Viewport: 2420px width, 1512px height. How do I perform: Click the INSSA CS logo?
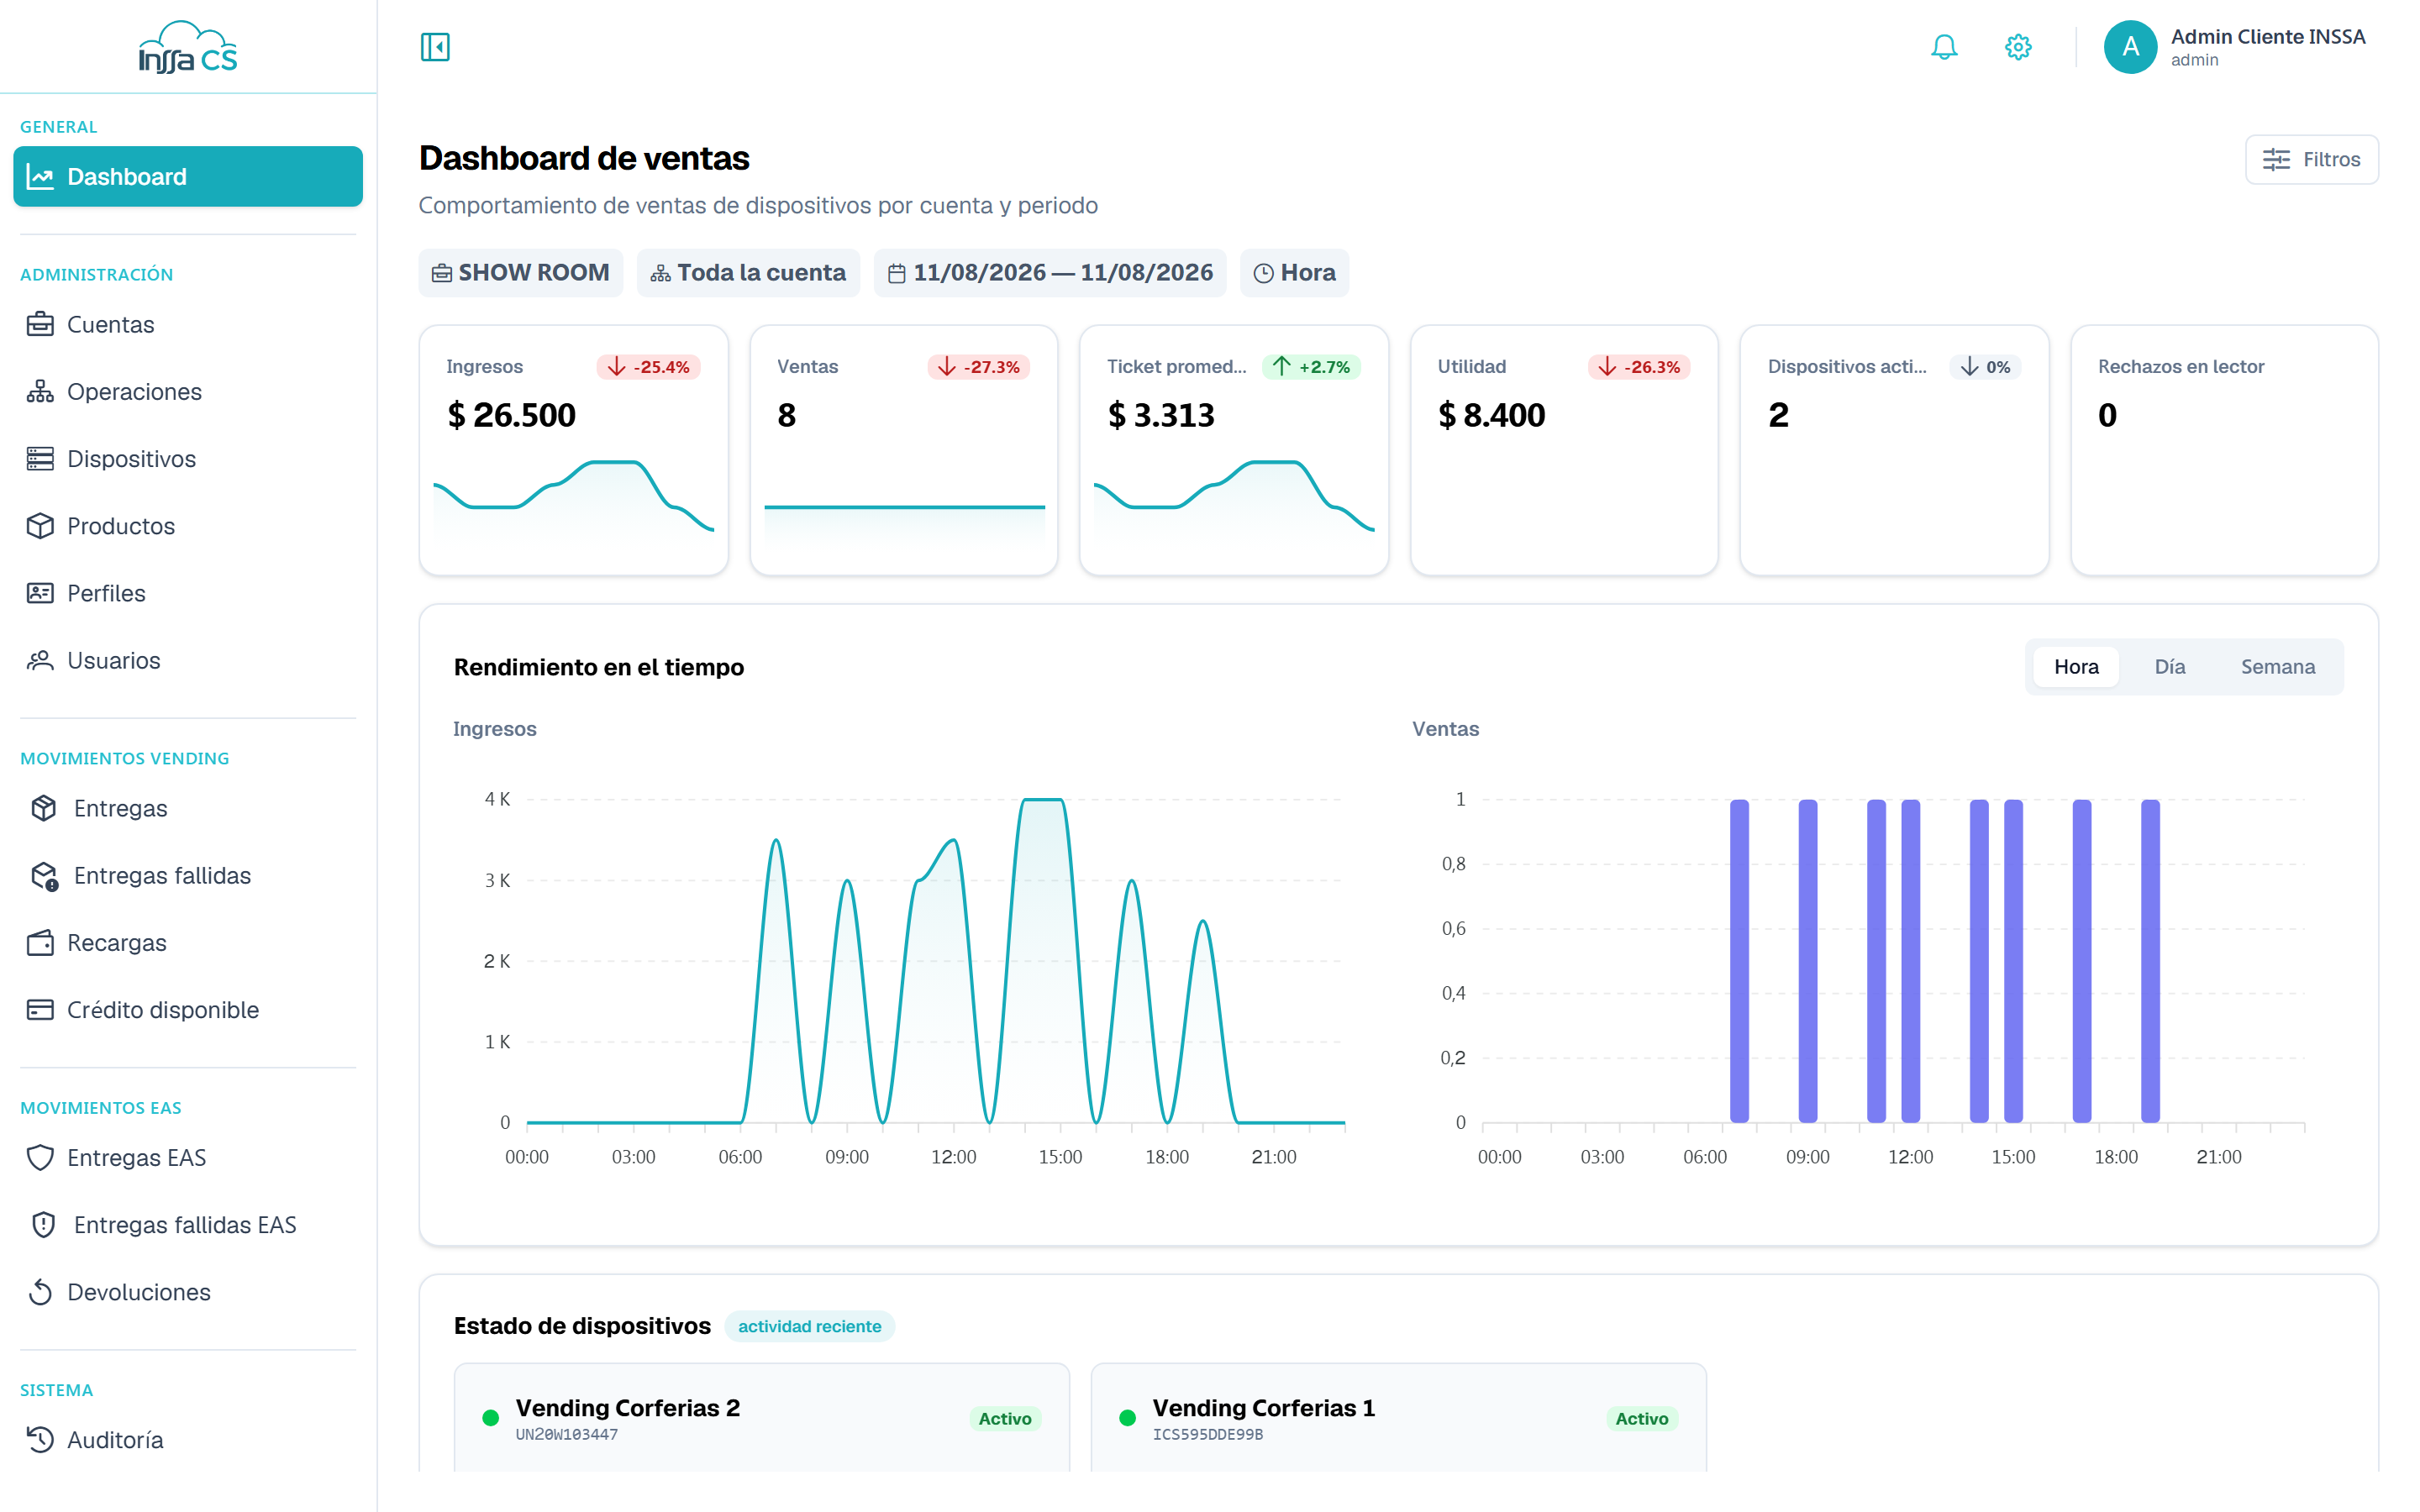click(188, 47)
